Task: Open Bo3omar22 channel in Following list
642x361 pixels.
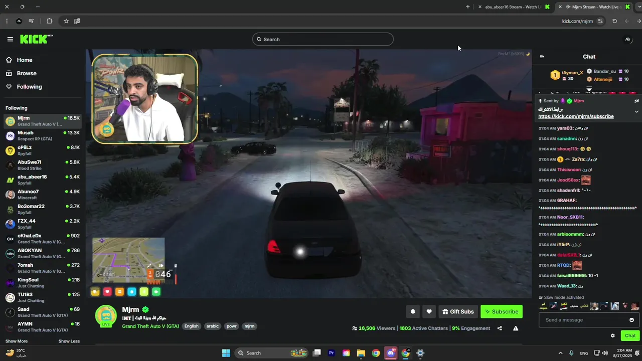Action: pyautogui.click(x=43, y=209)
